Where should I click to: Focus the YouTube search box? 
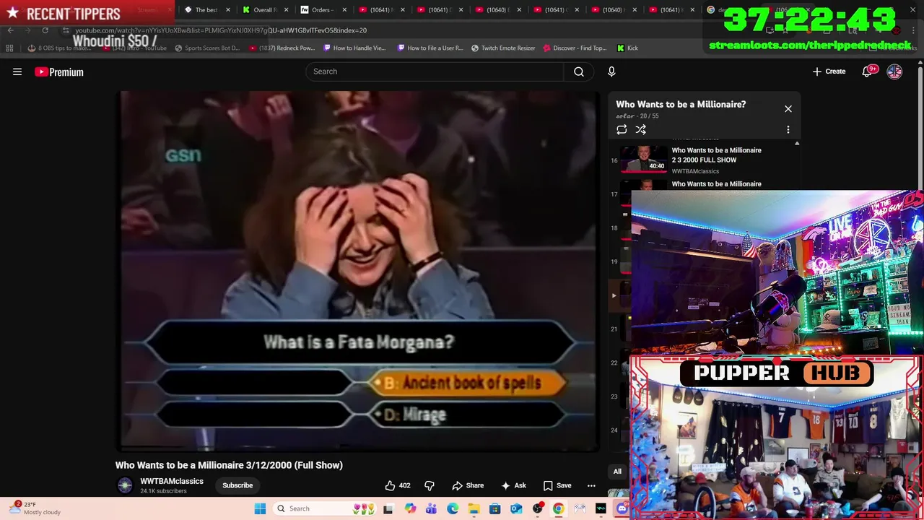[x=435, y=71]
